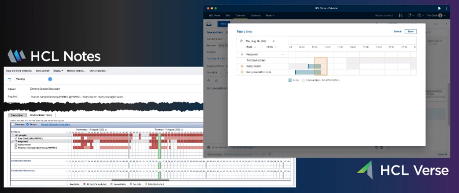Click the clock icon beside the date
The width and height of the screenshot is (459, 193).
[241, 41]
